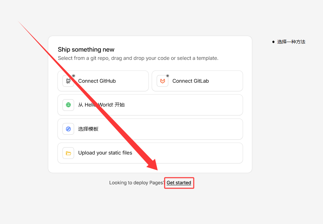Screen dimensions: 323x224
Task: Select the 选择一种方法 step label
Action: 291,42
